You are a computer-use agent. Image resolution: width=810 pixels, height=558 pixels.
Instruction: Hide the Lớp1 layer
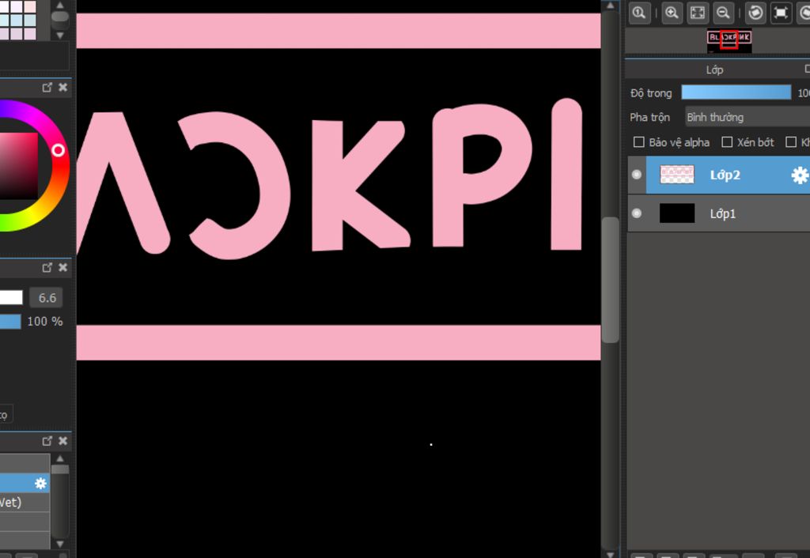point(637,213)
